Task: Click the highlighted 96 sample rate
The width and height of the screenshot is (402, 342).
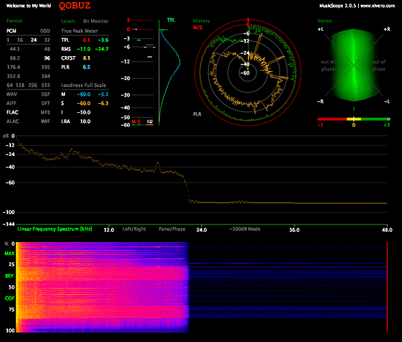Action: coord(47,58)
